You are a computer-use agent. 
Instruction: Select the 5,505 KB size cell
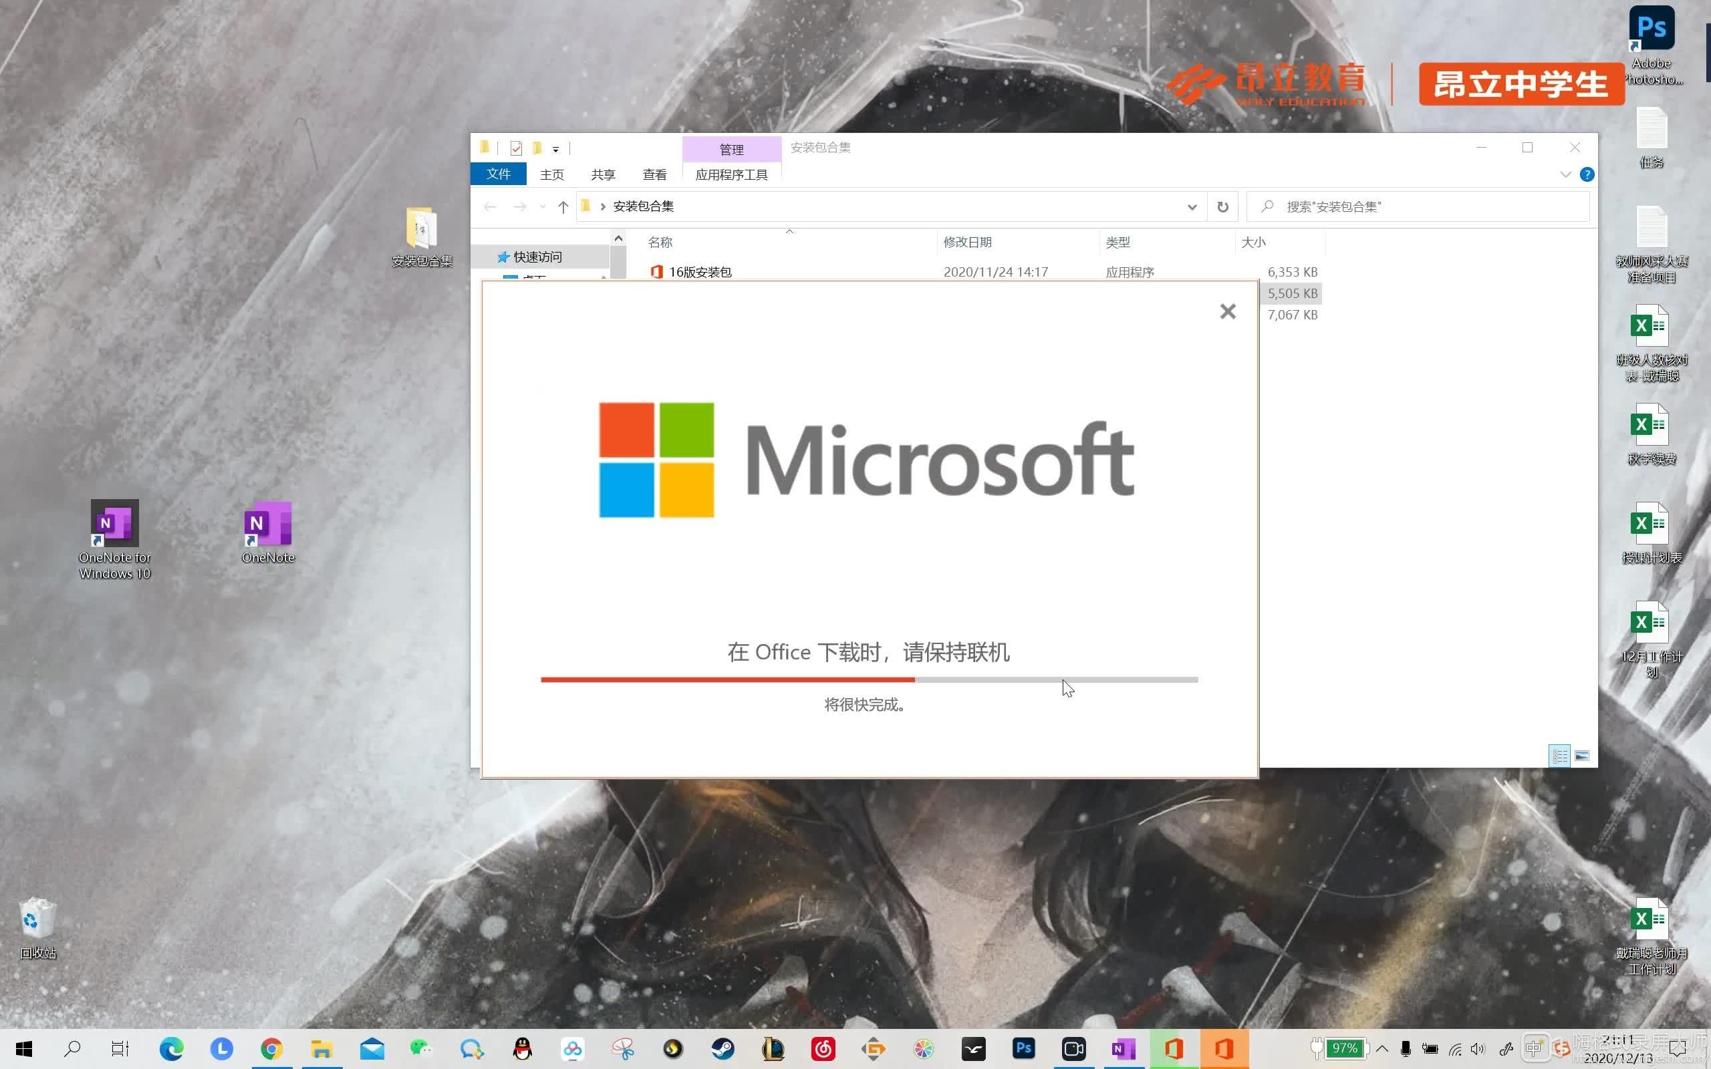pos(1292,293)
